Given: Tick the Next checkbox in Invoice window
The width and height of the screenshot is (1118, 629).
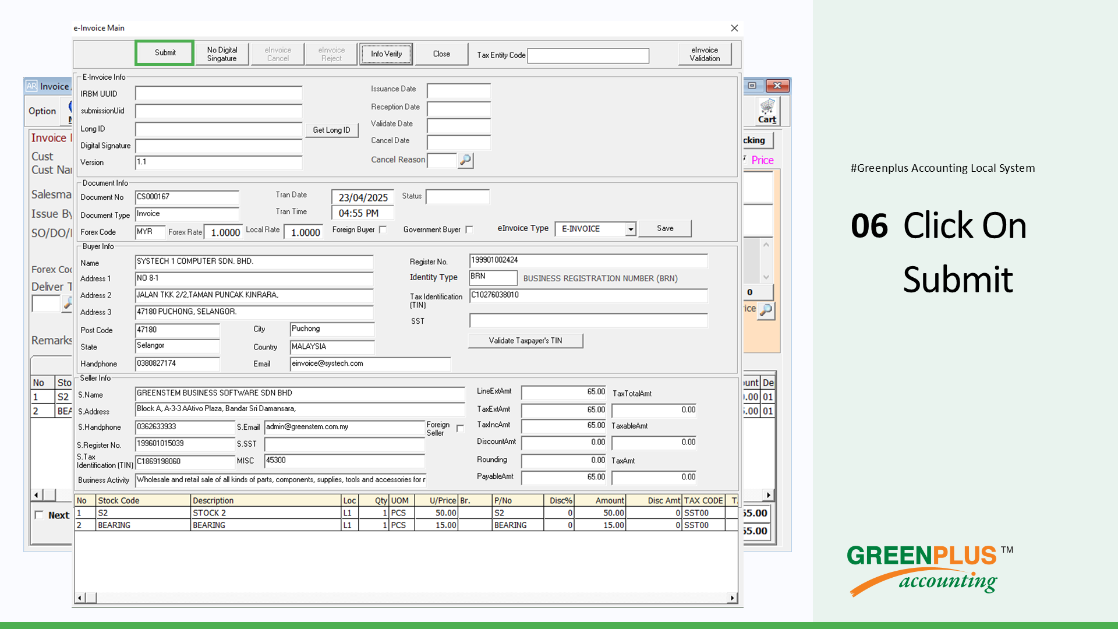Looking at the screenshot, I should pos(39,515).
